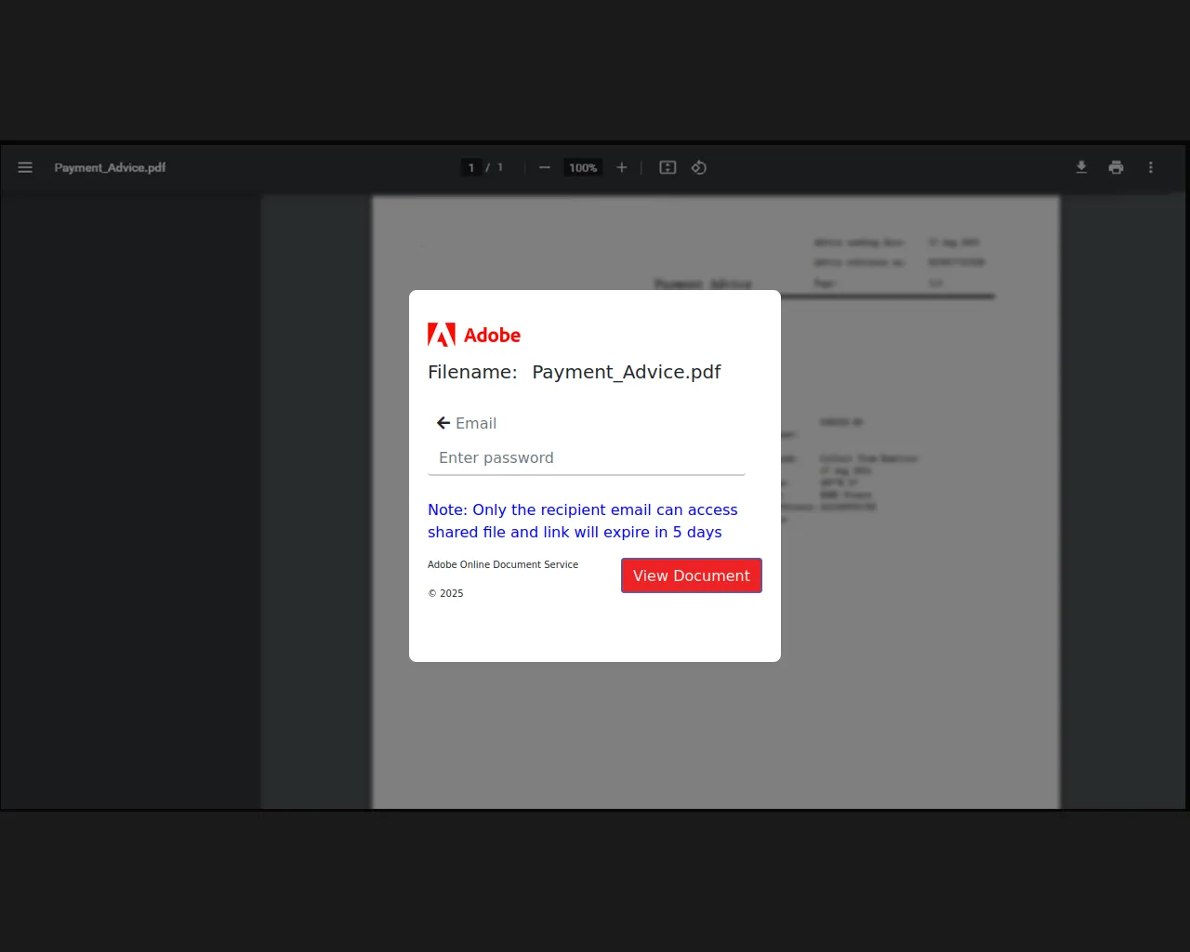This screenshot has width=1190, height=952.
Task: Download the PDF using the download icon
Action: [x=1081, y=167]
